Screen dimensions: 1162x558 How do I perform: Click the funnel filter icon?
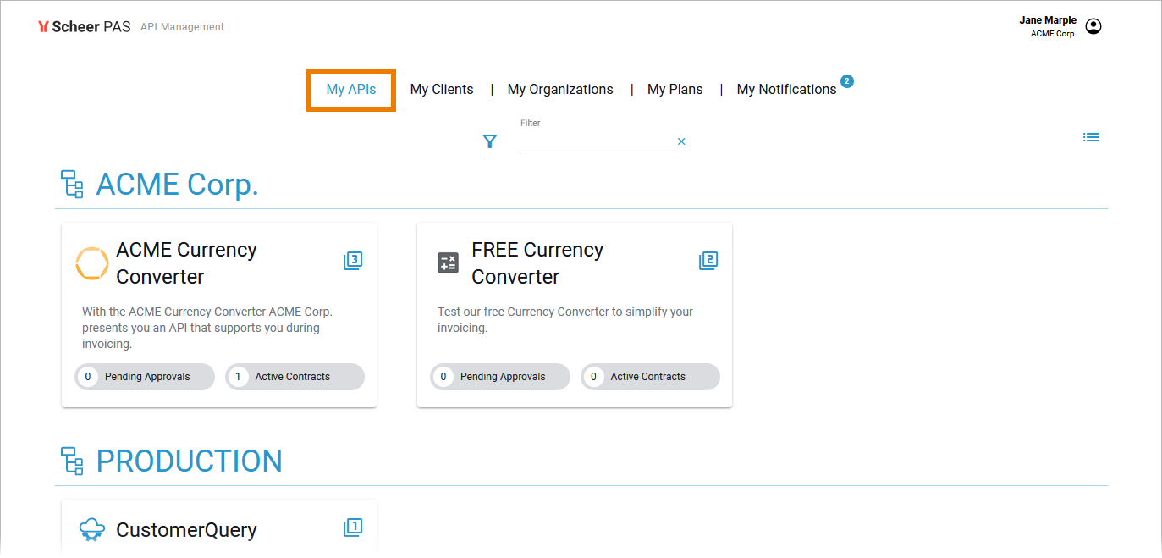click(x=489, y=141)
